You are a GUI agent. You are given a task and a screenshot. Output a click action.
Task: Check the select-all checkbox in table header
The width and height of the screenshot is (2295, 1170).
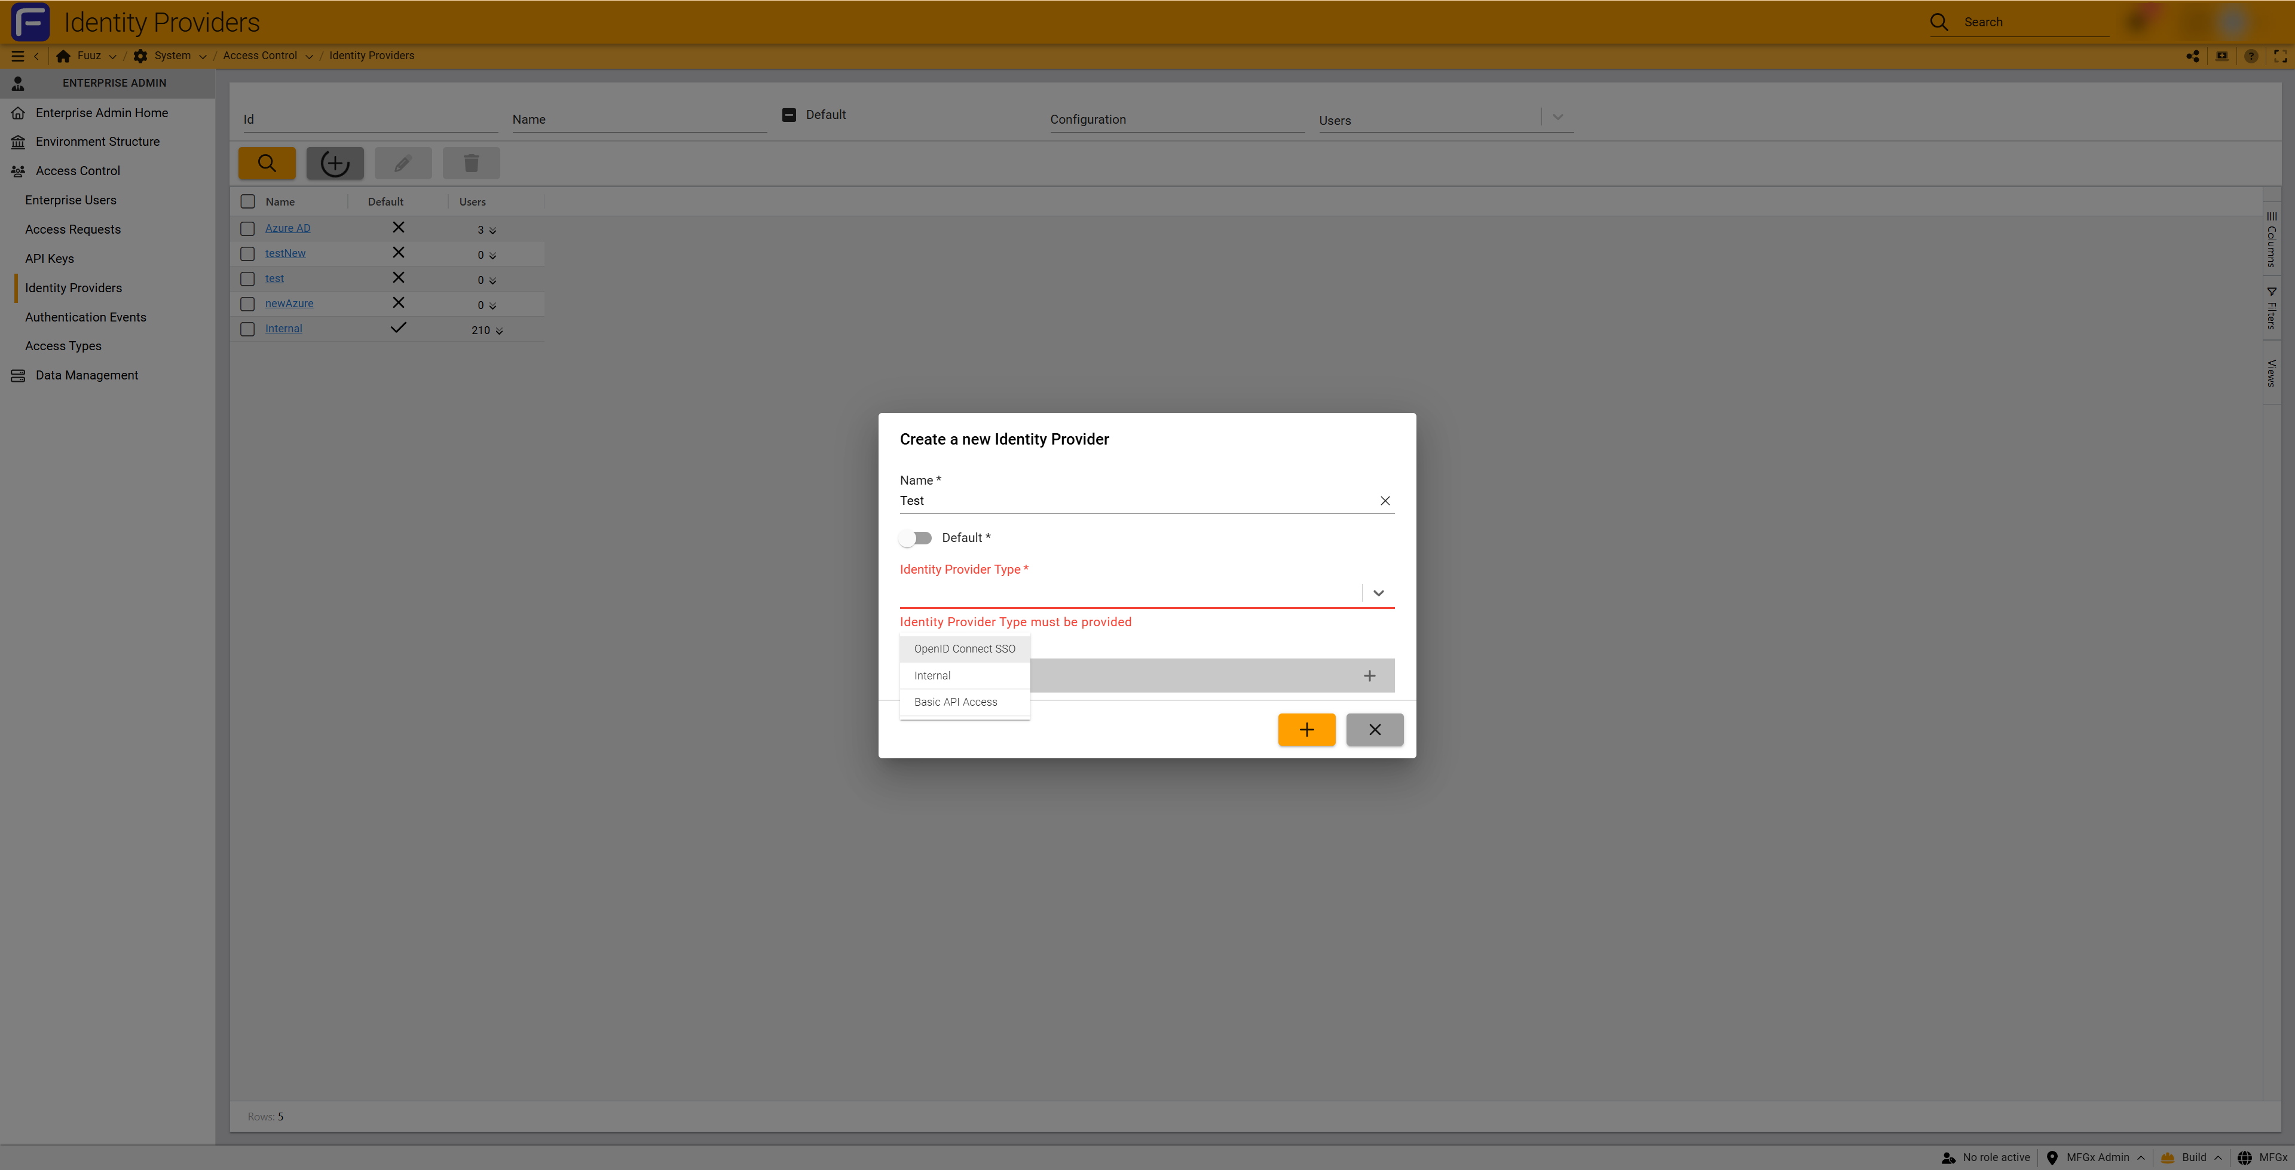(x=247, y=201)
